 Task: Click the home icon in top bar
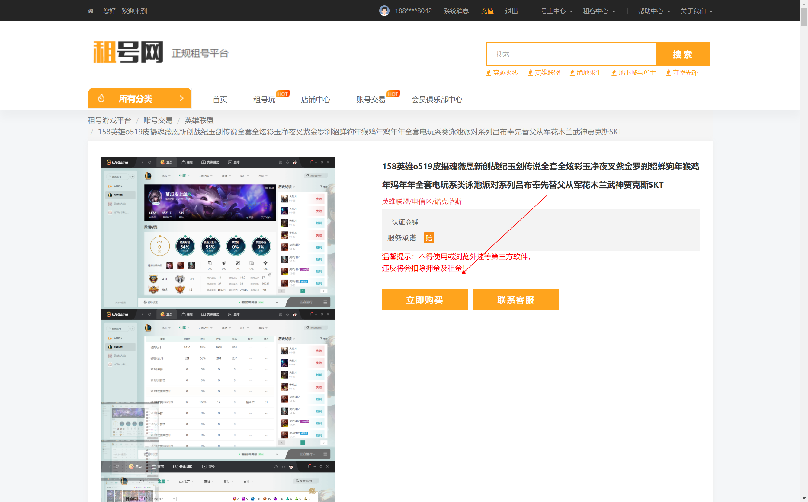click(90, 11)
